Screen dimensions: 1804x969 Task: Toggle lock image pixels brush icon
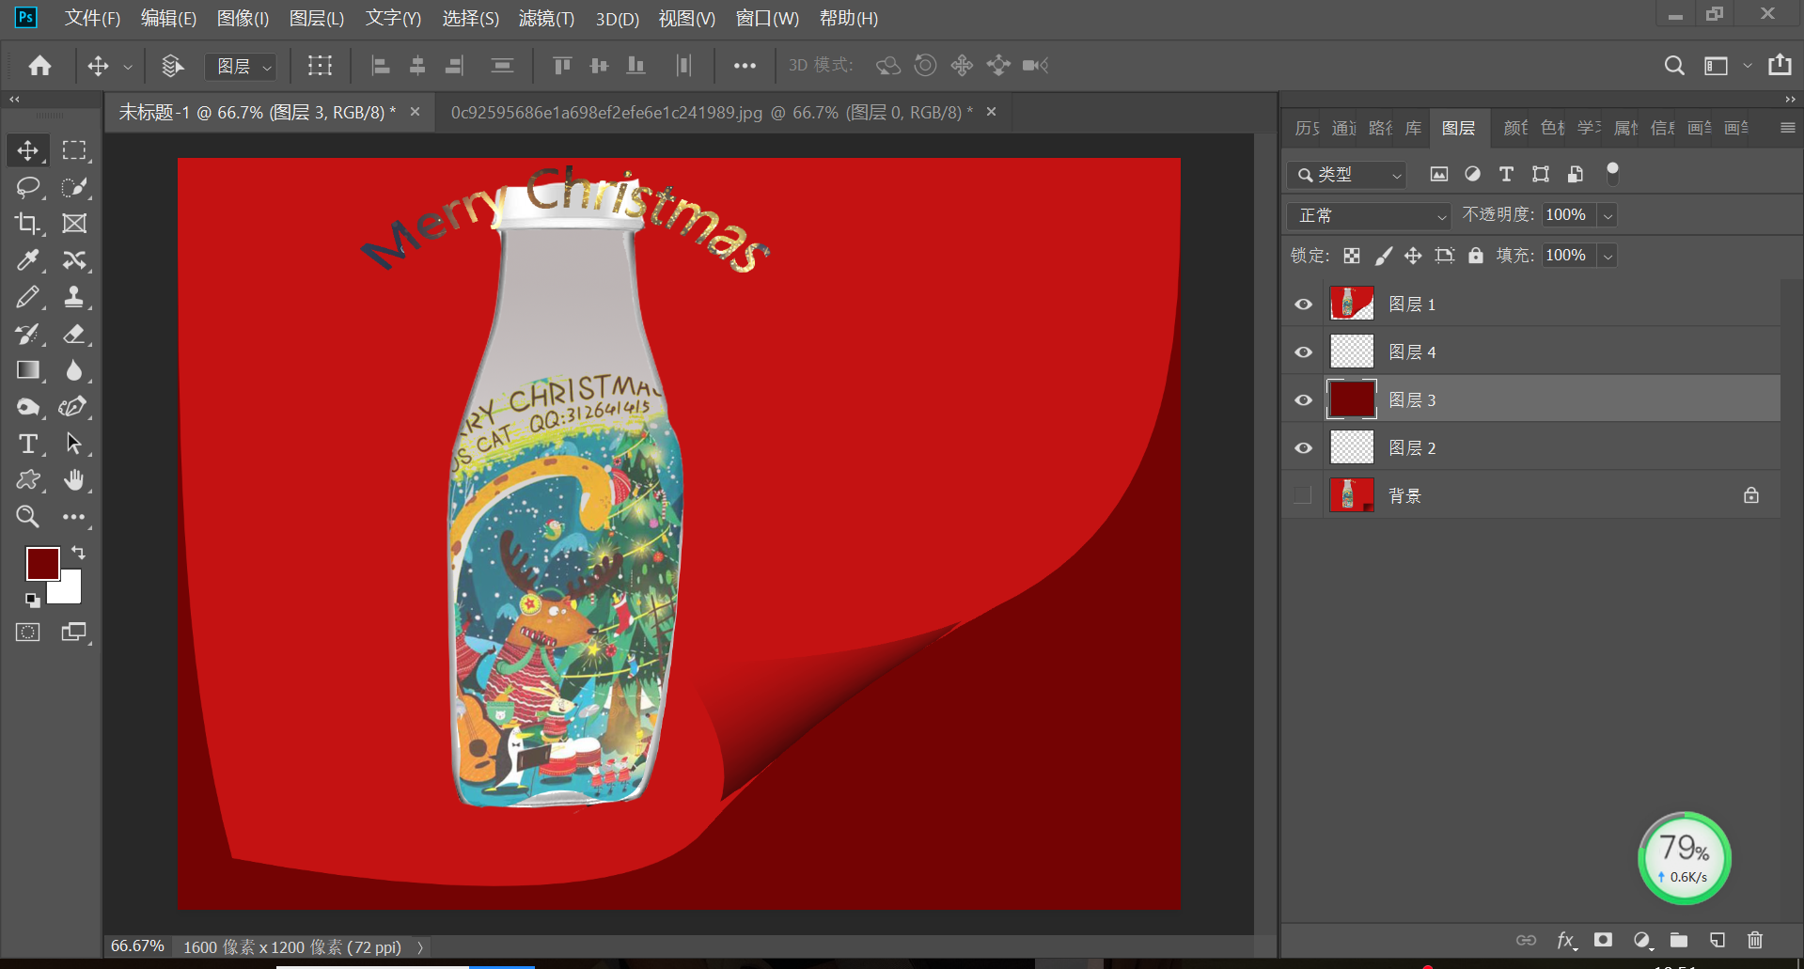(x=1384, y=256)
